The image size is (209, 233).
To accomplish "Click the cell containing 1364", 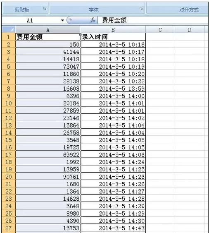I will coord(48,191).
